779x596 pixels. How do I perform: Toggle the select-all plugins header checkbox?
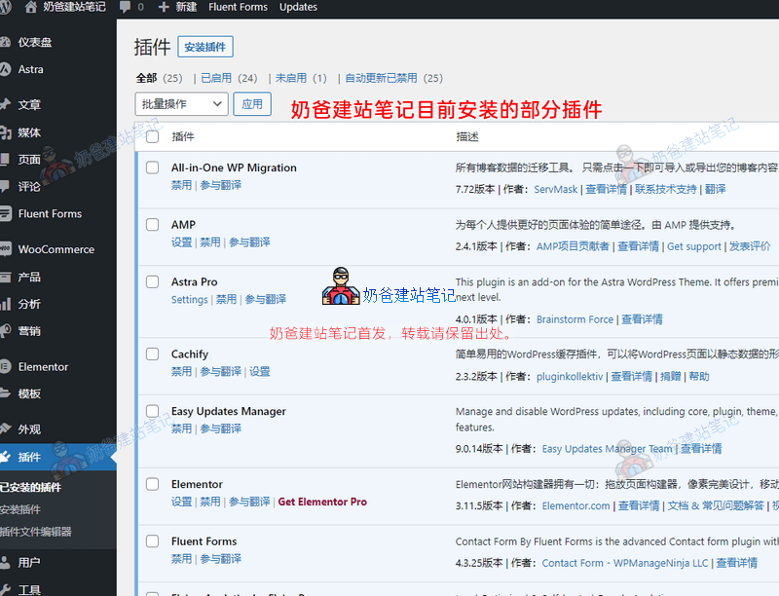(152, 136)
